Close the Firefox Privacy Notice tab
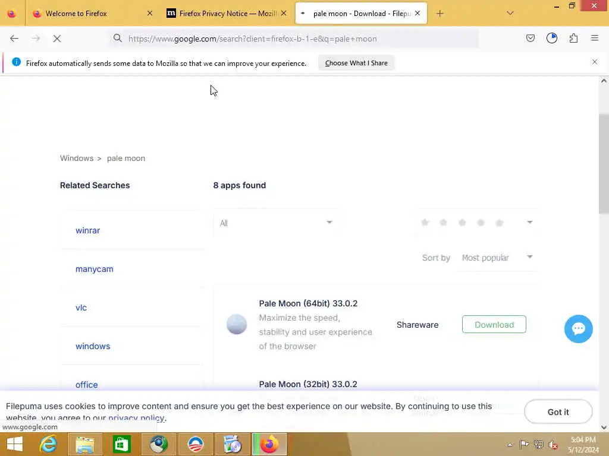Image resolution: width=609 pixels, height=456 pixels. coord(284,13)
